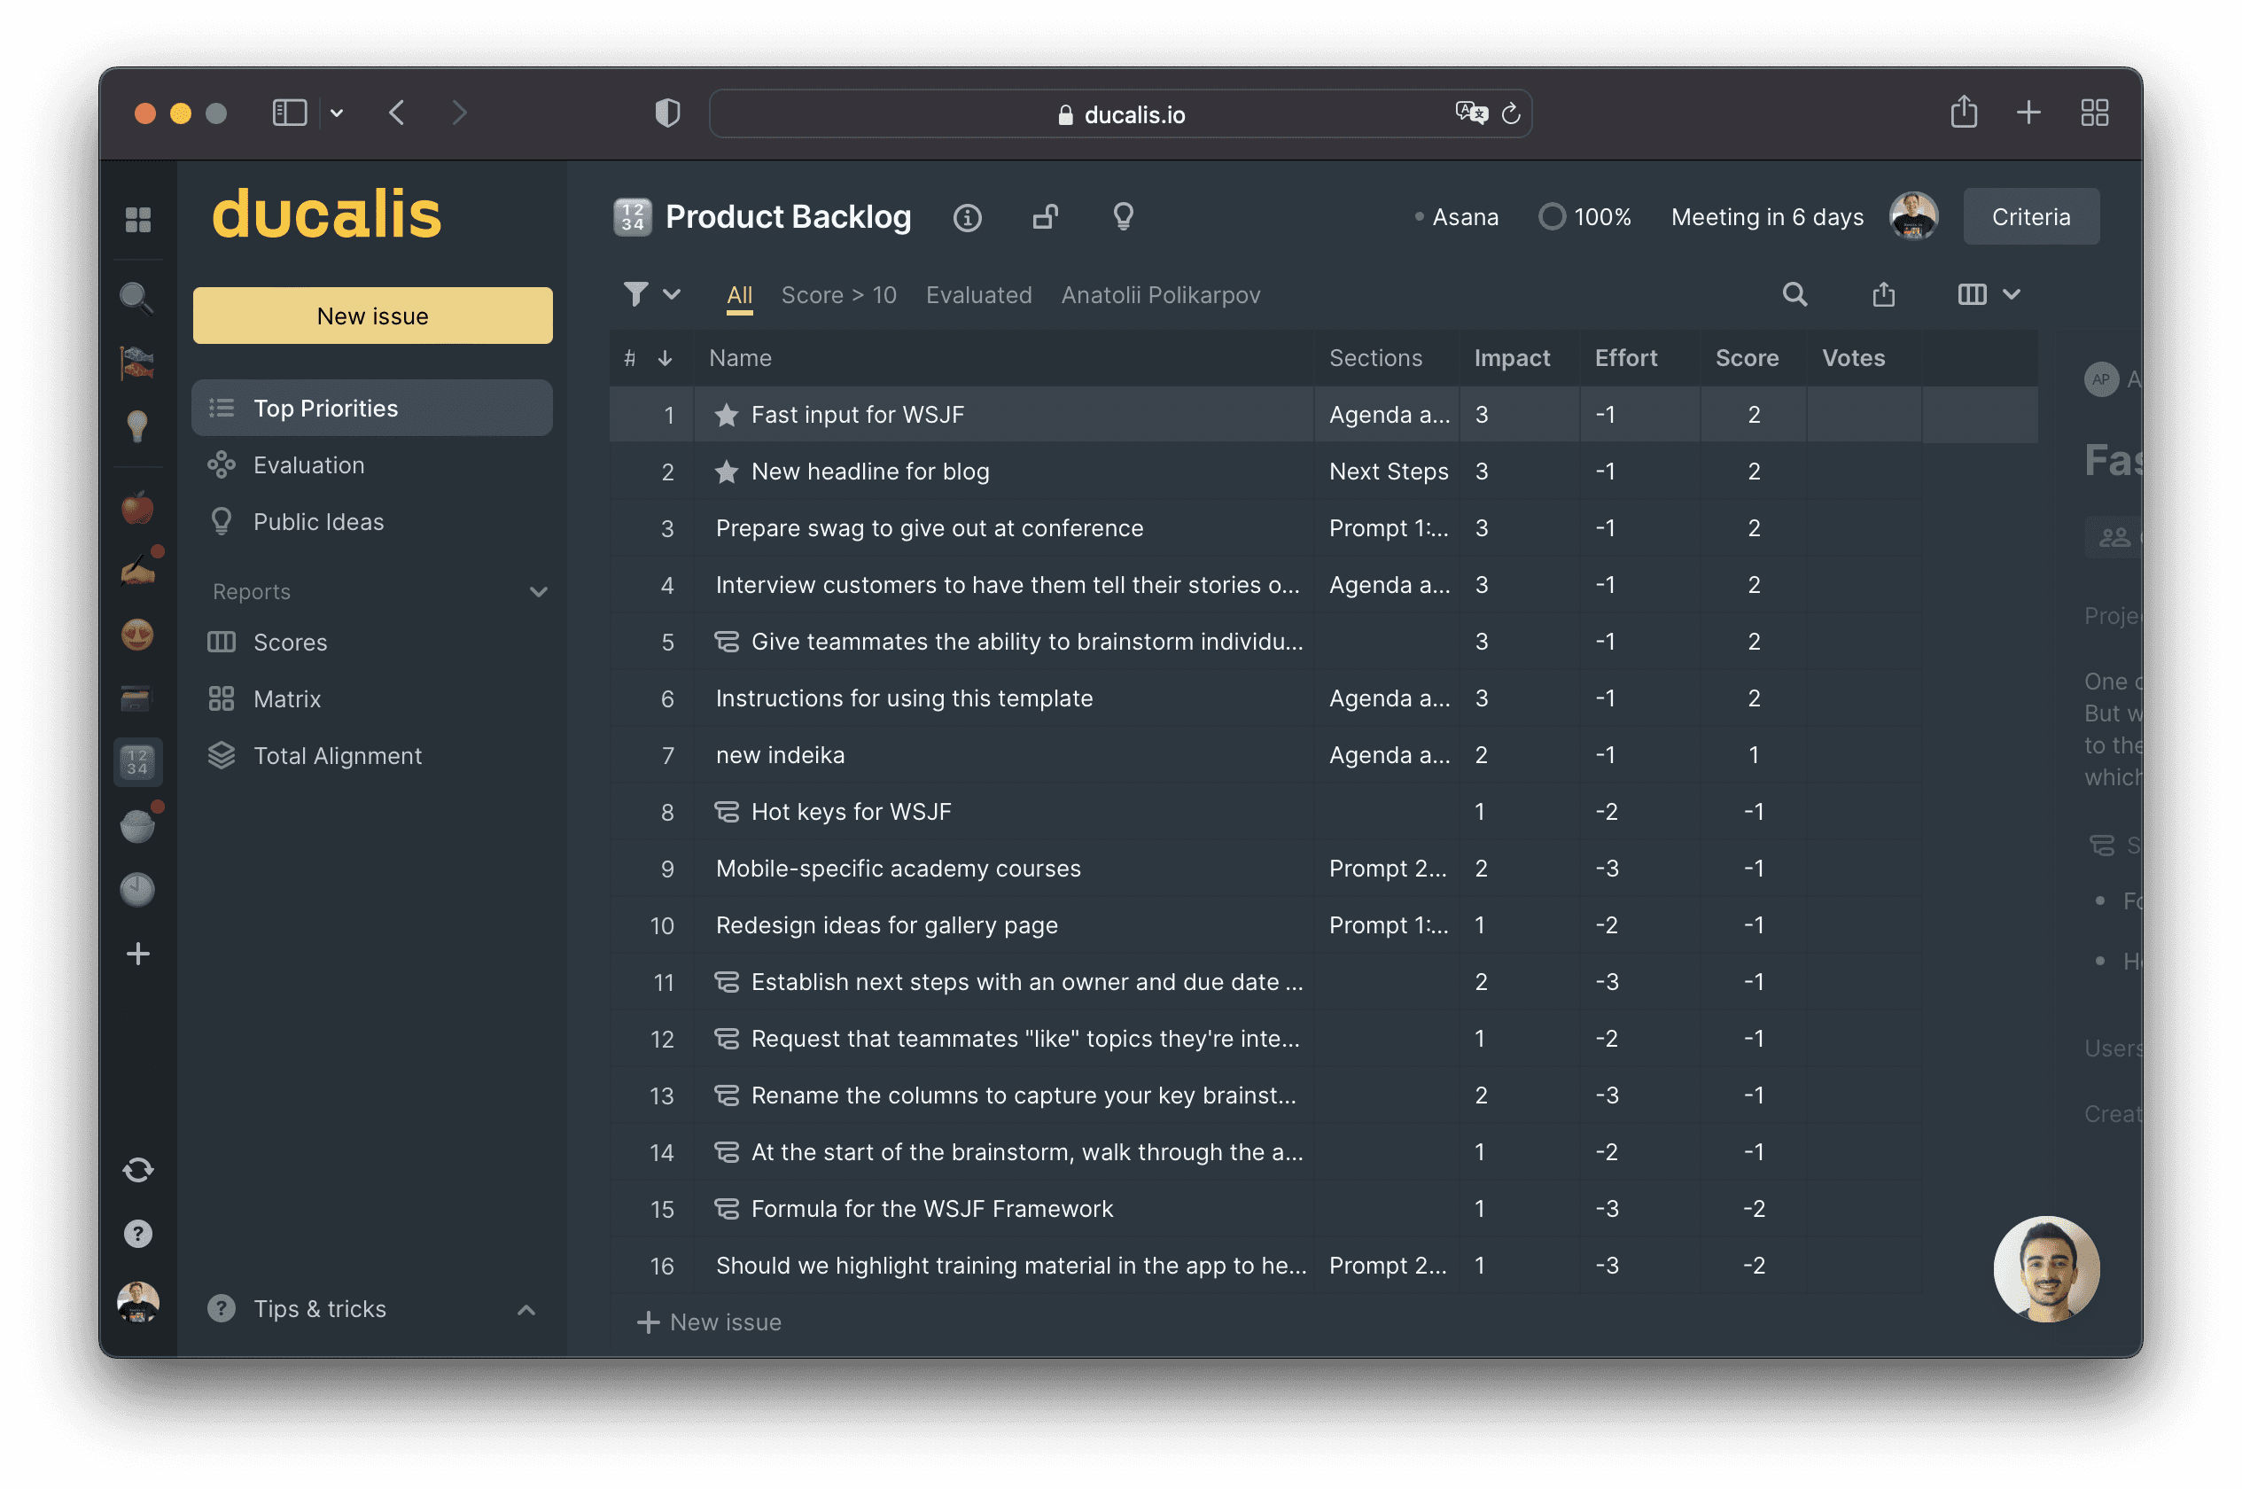Open help question mark in left rail

137,1234
